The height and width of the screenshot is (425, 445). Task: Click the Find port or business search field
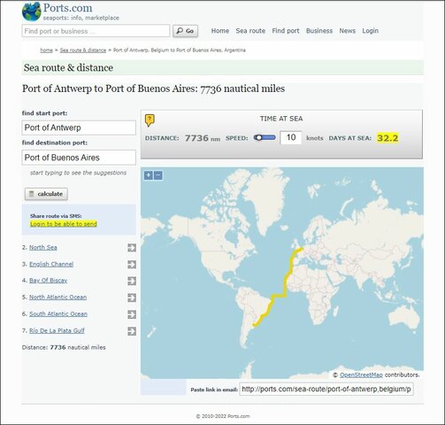tap(96, 31)
